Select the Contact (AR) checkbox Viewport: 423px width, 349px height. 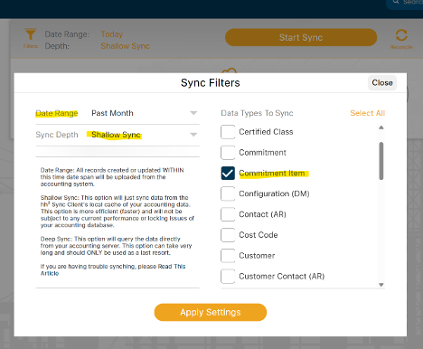point(228,214)
